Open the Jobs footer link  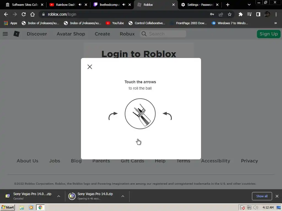[x=55, y=161]
